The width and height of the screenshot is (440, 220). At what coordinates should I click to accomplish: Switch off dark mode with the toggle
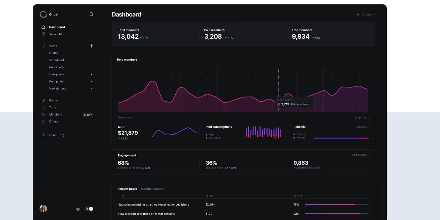coord(89,209)
